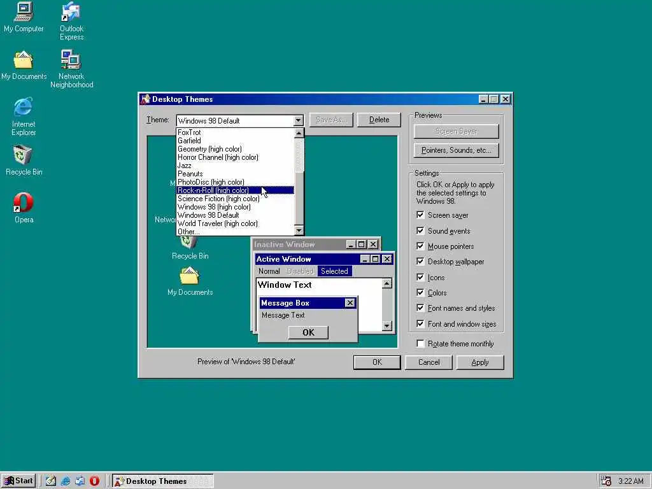Click preview My Documents icon
The image size is (652, 489).
click(190, 281)
